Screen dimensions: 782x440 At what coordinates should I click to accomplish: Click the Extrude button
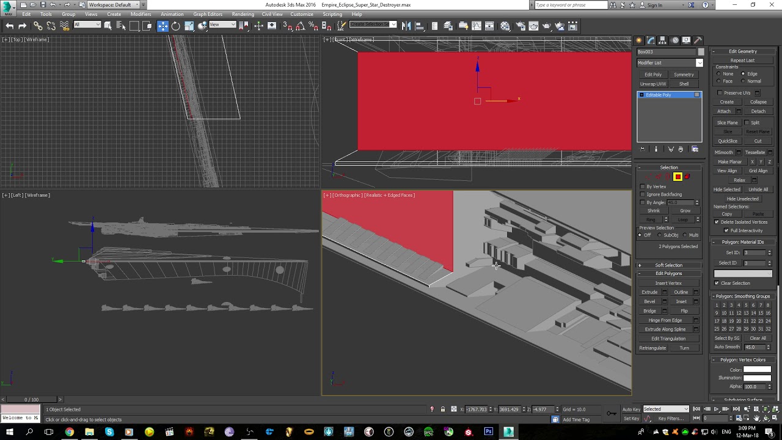[649, 292]
